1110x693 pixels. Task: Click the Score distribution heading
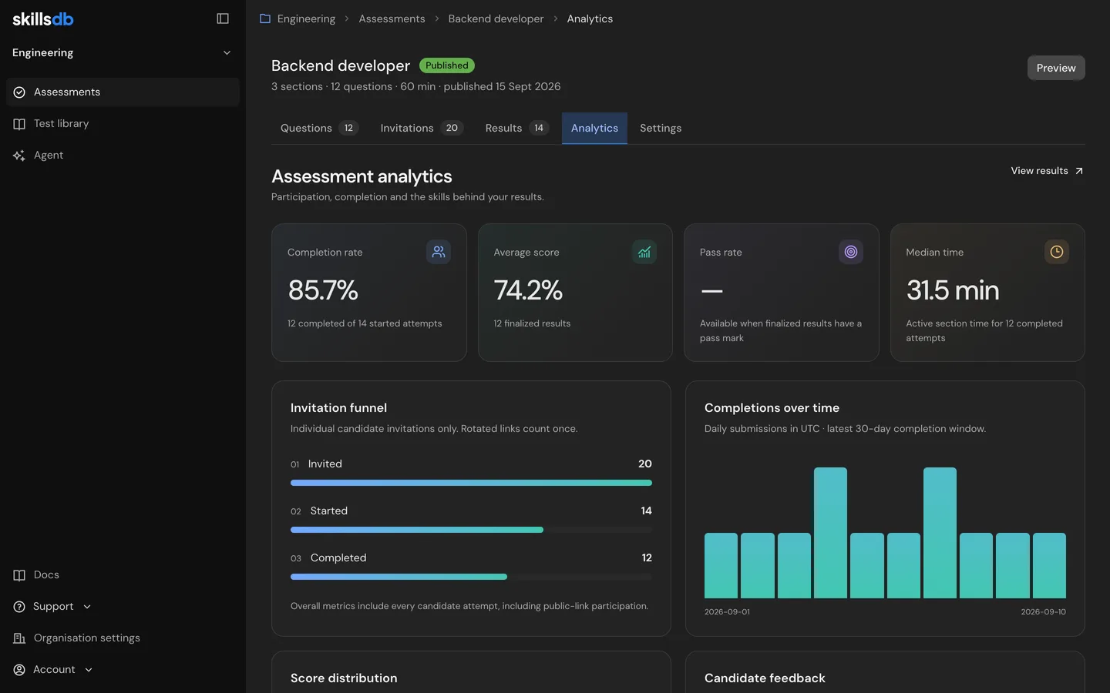(344, 678)
